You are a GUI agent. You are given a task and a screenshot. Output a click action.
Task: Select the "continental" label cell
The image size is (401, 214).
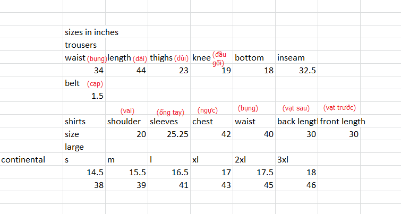(x=23, y=159)
